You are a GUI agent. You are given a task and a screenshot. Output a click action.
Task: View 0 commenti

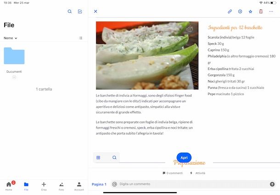pos(173,173)
